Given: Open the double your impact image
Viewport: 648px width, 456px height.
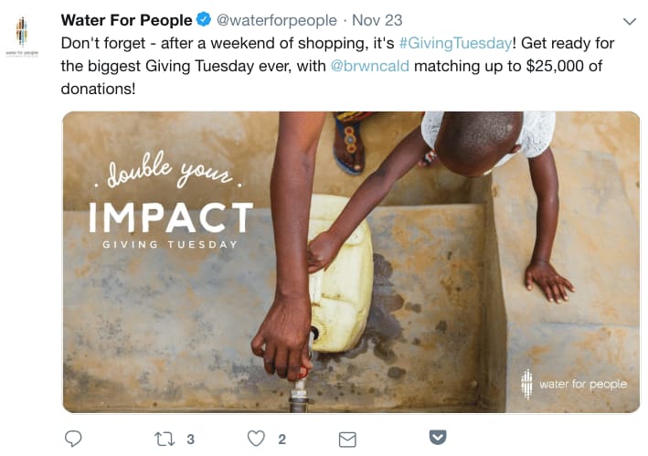Looking at the screenshot, I should click(x=351, y=262).
